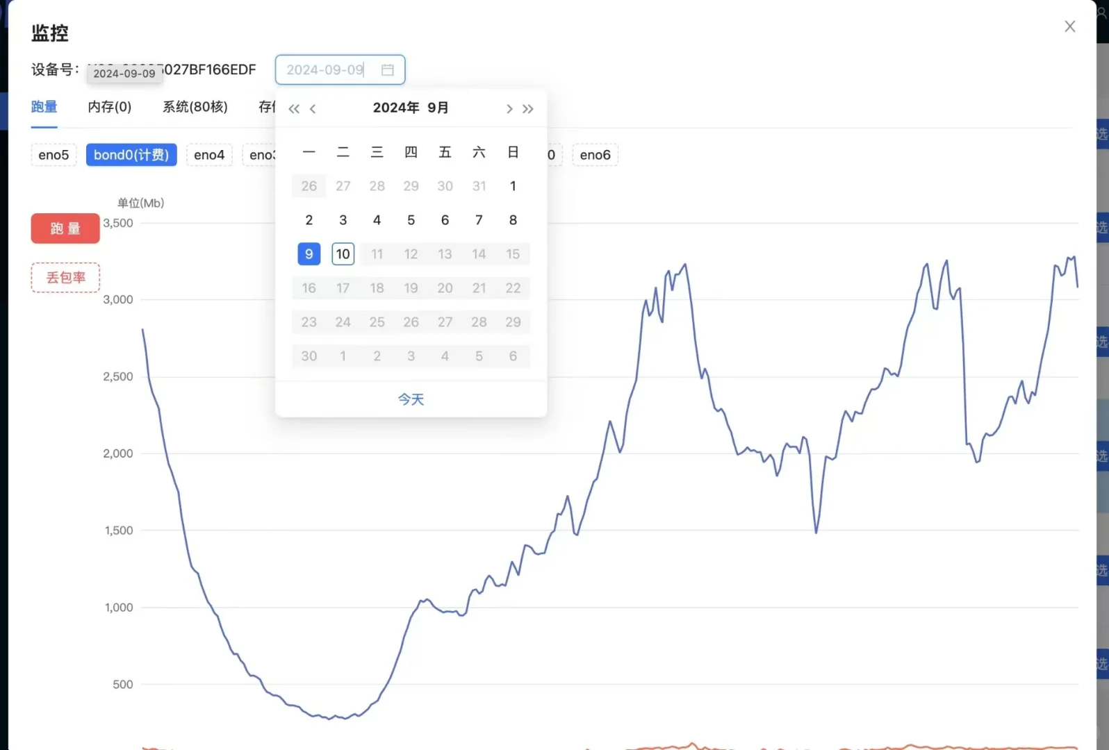The width and height of the screenshot is (1109, 750).
Task: Select the eno4 interface tag
Action: pyautogui.click(x=209, y=155)
